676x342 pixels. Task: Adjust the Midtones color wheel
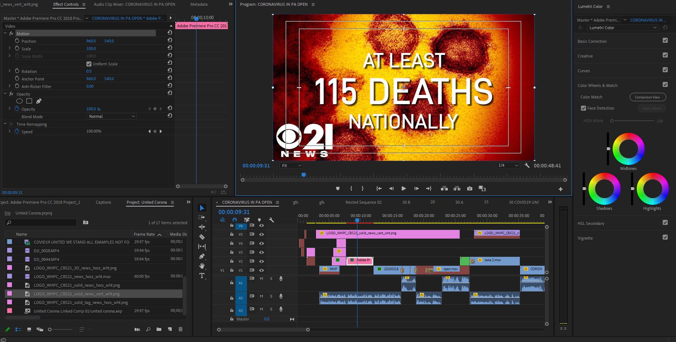coord(628,149)
